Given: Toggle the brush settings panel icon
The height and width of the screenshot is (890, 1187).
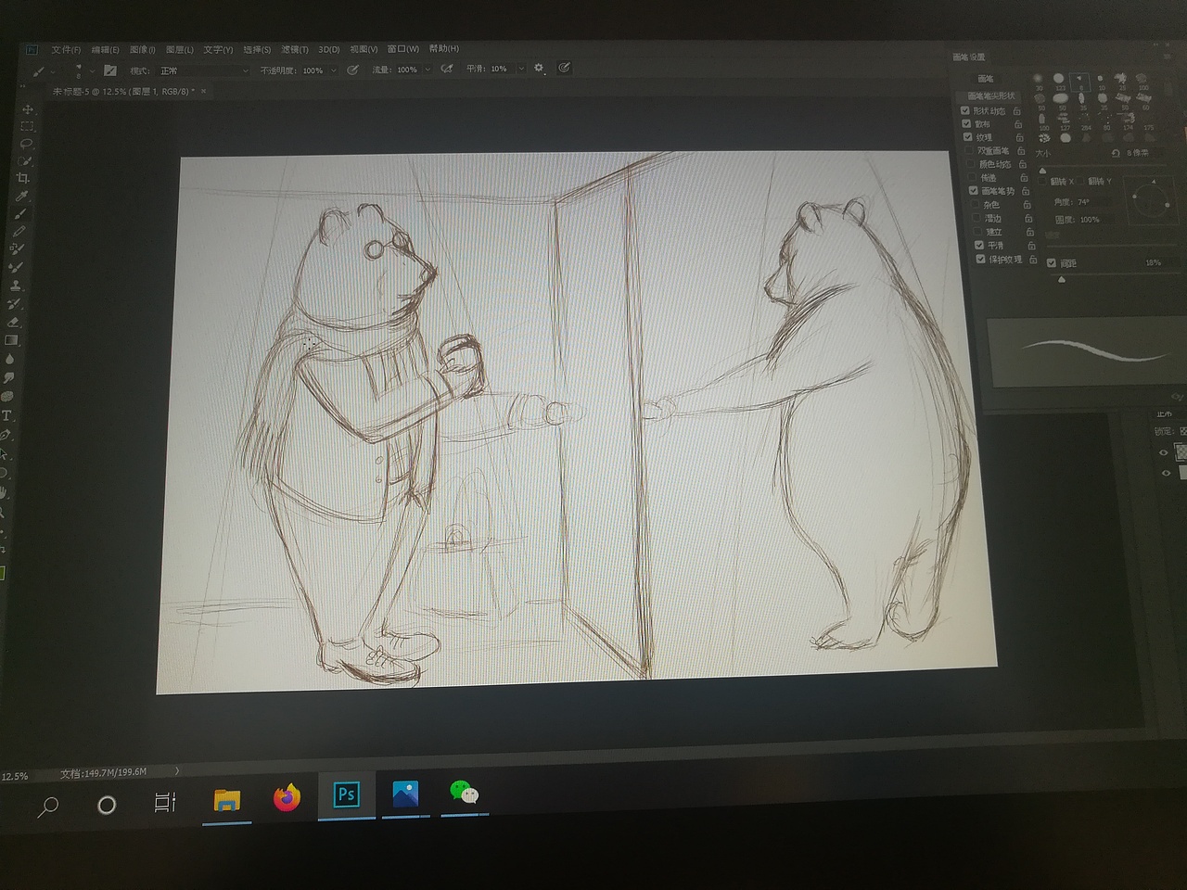Looking at the screenshot, I should [x=110, y=70].
